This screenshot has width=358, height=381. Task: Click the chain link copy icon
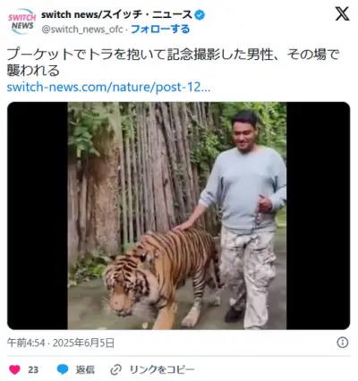click(115, 370)
